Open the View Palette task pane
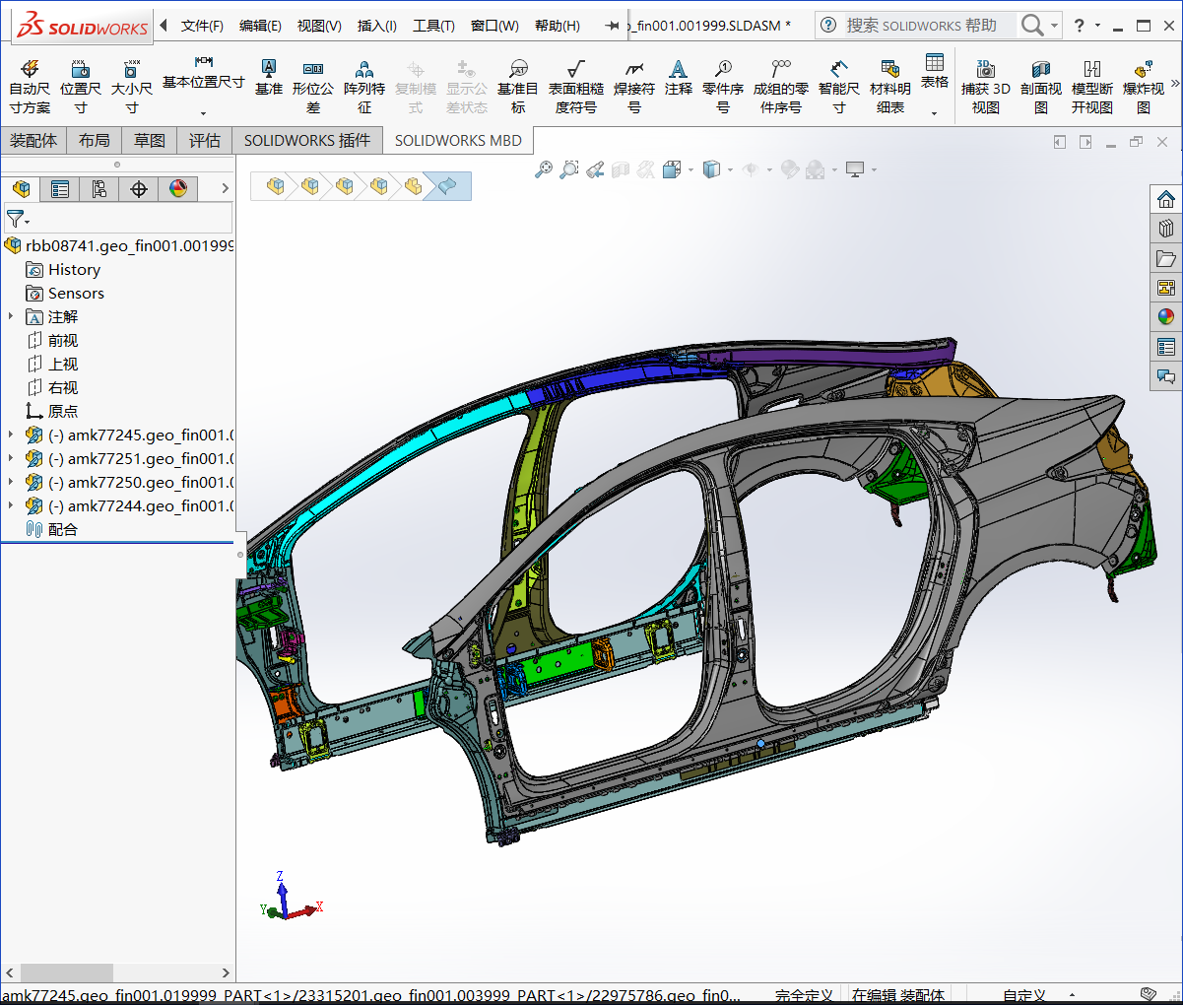 [1166, 288]
